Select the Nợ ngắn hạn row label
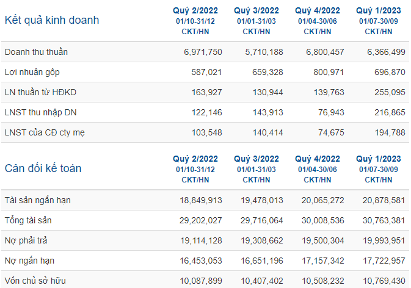This screenshot has height=288, width=411. [30, 261]
